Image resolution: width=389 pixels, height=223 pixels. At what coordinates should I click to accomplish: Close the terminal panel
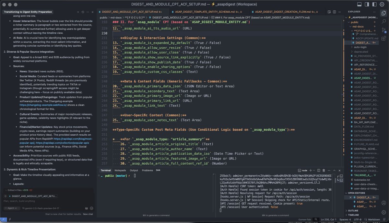[339, 170]
